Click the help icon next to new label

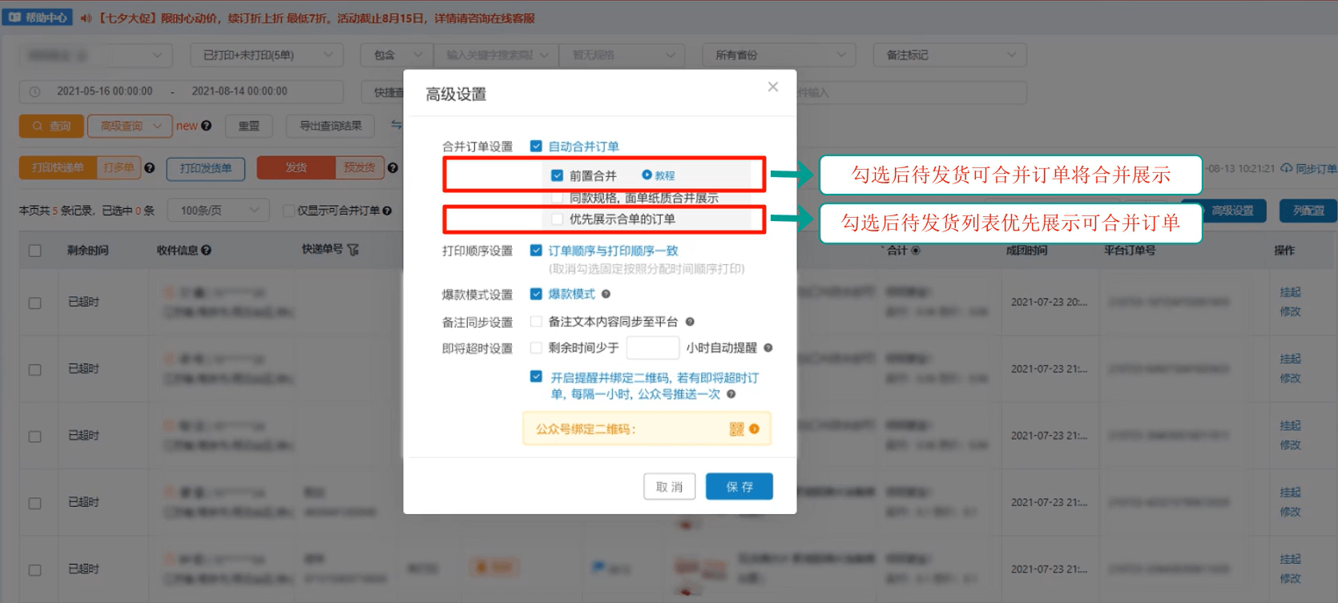coord(207,126)
